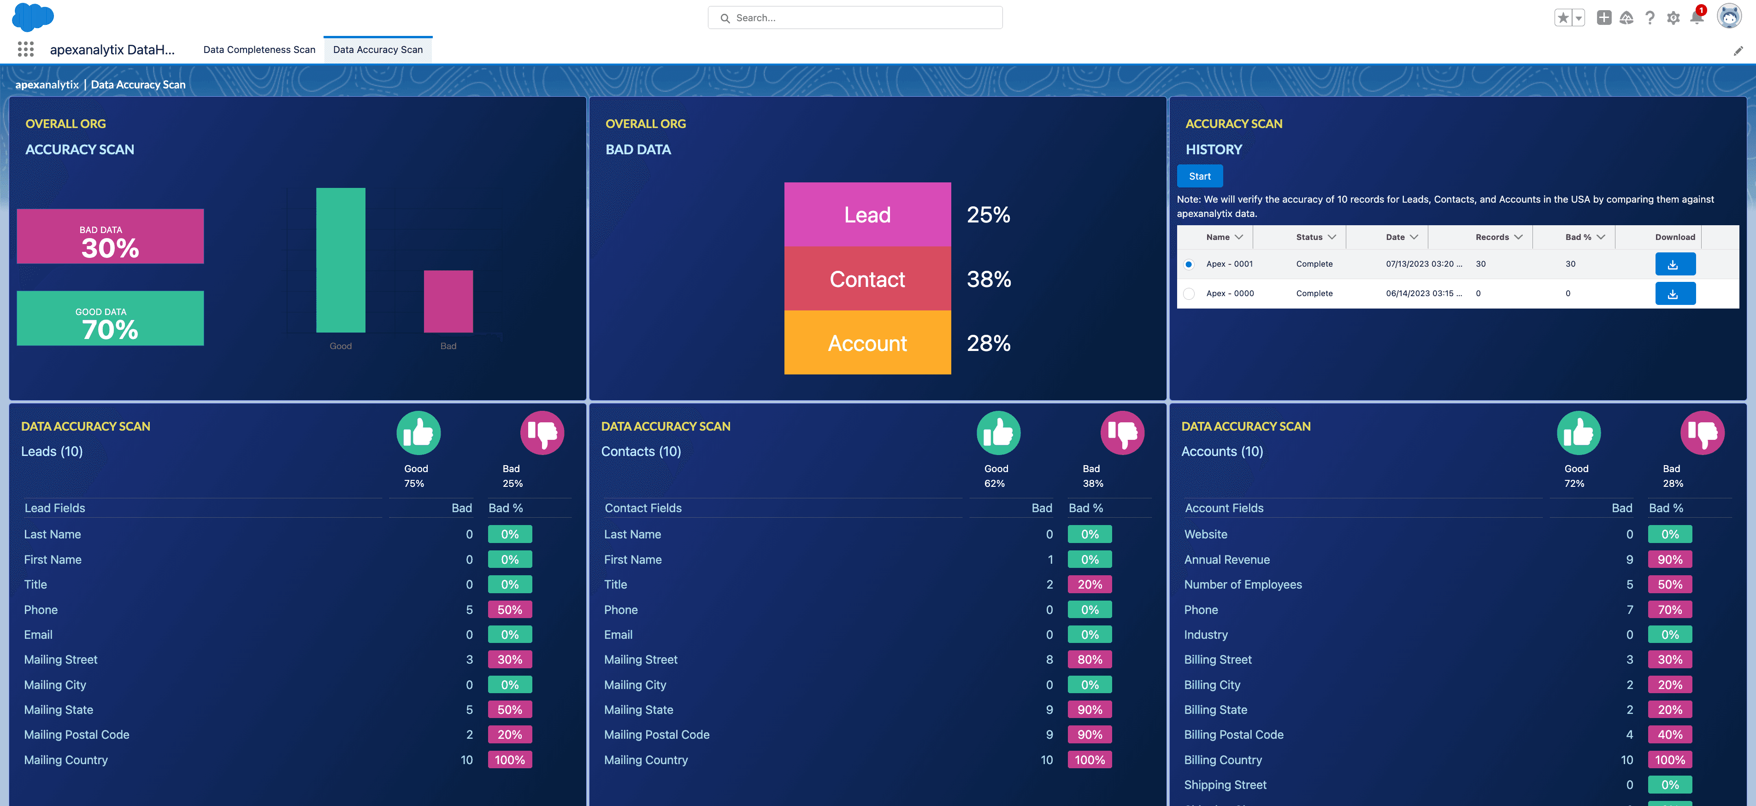Click the Leads Bad thumbs-down icon

[x=542, y=432]
